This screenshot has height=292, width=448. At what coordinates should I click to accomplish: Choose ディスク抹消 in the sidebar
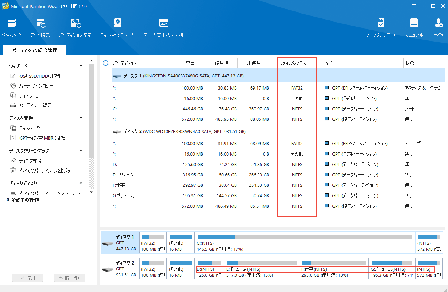26,161
